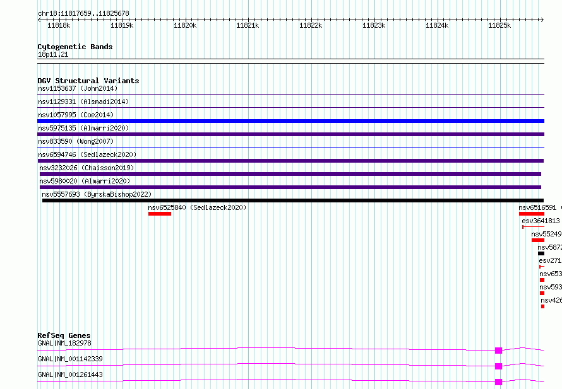Viewport: 562px width, 389px height.
Task: Click the red square under nsv653 label
Action: [x=542, y=280]
